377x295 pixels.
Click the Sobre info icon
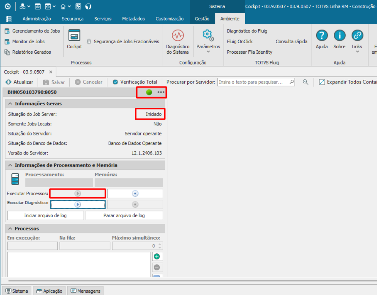(339, 35)
